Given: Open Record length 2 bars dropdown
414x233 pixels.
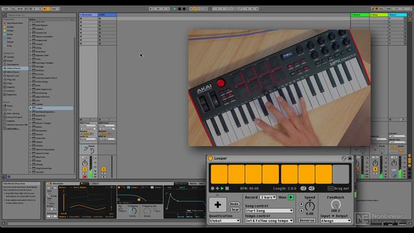Looking at the screenshot, I should pos(268,197).
